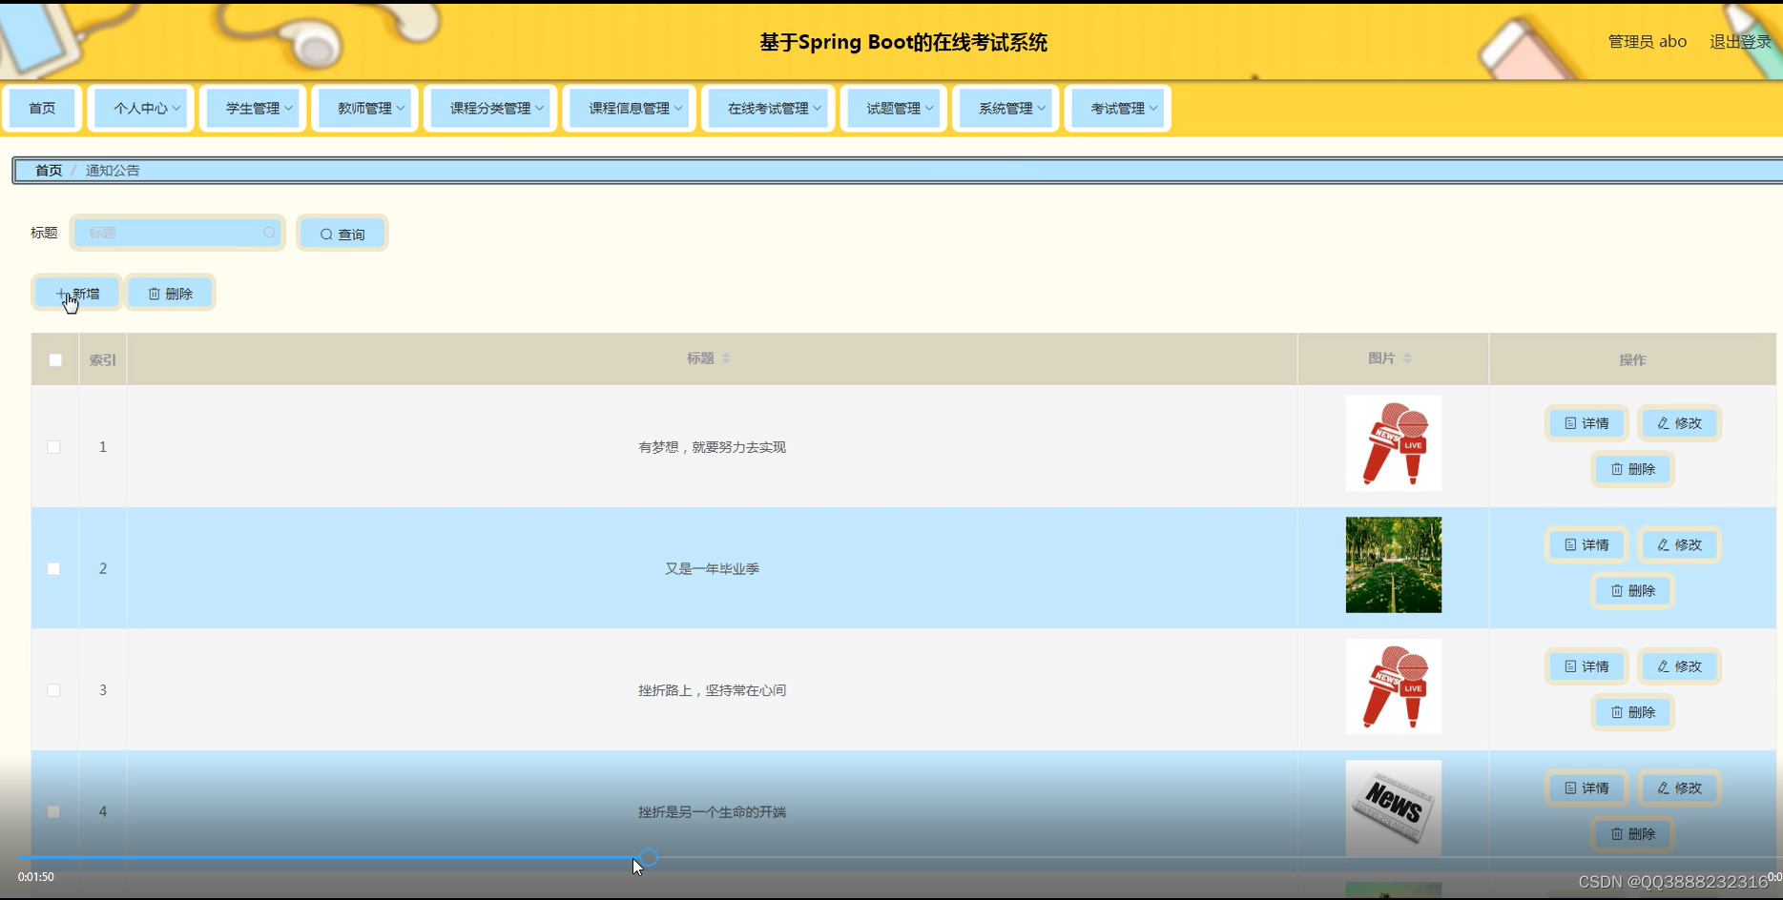Screen dimensions: 1783x900
Task: Open the News newspaper thumbnail in row 4
Action: coord(1394,808)
